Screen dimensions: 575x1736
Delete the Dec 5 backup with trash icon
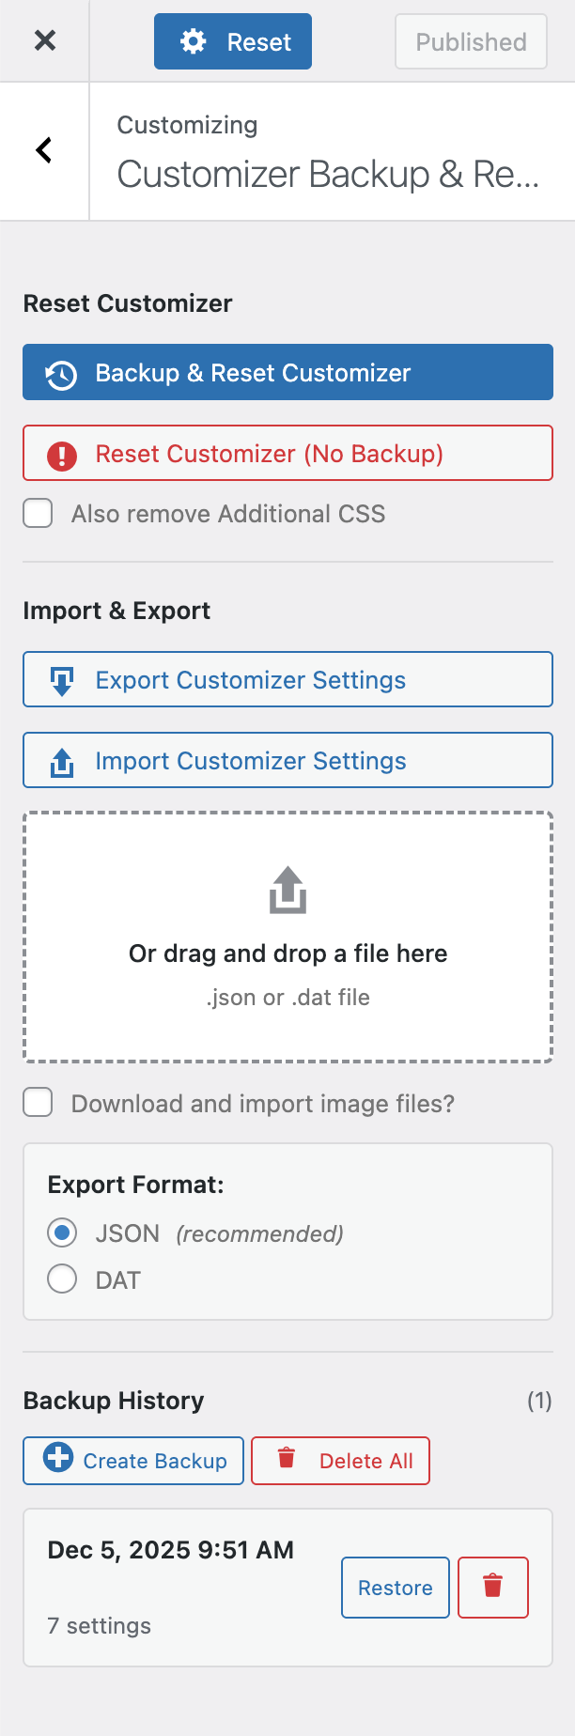point(493,1588)
